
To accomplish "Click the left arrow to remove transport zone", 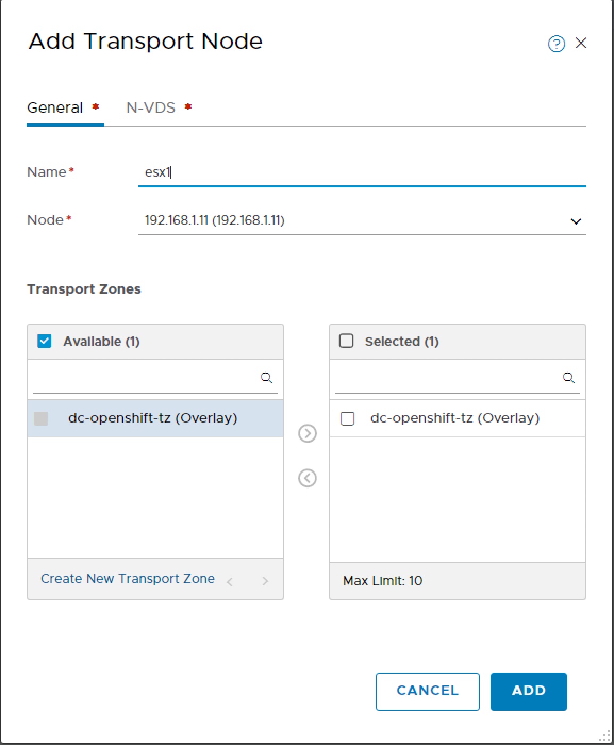I will pyautogui.click(x=307, y=478).
